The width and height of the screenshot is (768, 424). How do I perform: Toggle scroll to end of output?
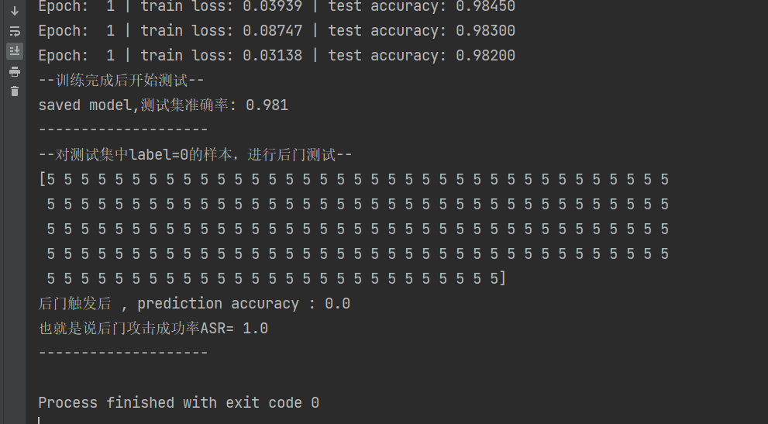click(x=14, y=51)
